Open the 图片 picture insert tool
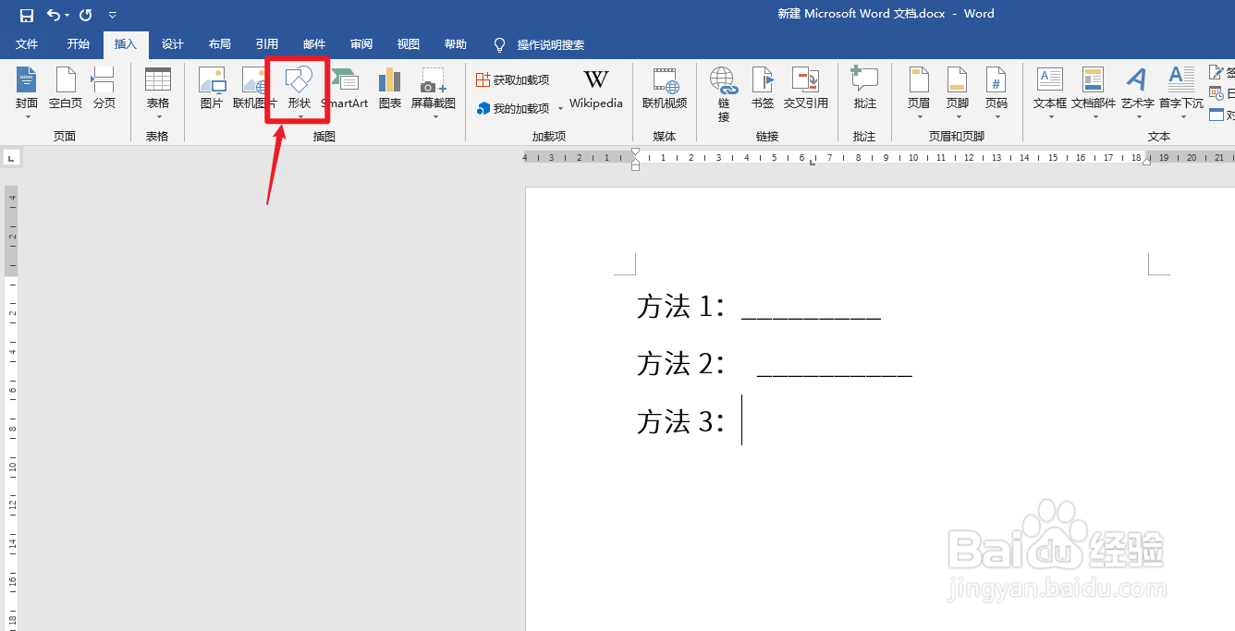 click(x=212, y=90)
